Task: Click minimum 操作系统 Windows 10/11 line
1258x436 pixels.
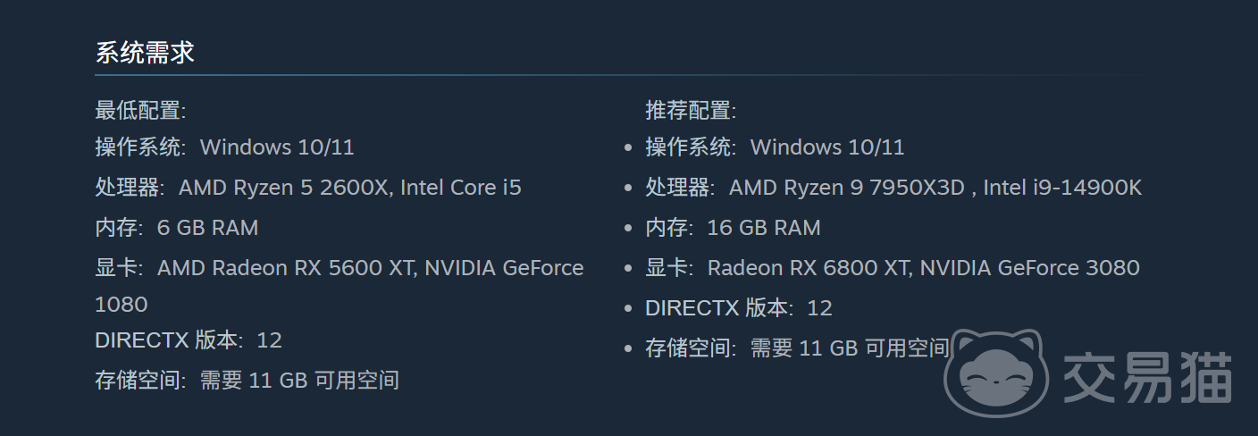Action: point(224,147)
